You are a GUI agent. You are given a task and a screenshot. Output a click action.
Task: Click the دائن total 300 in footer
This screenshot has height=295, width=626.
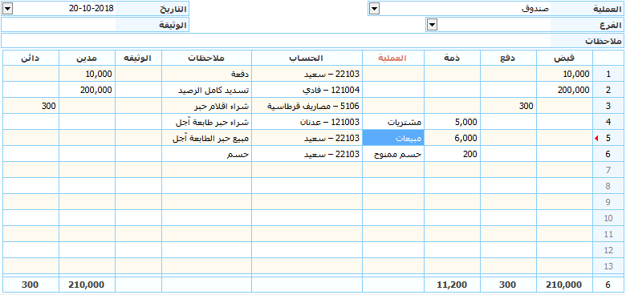pyautogui.click(x=30, y=285)
